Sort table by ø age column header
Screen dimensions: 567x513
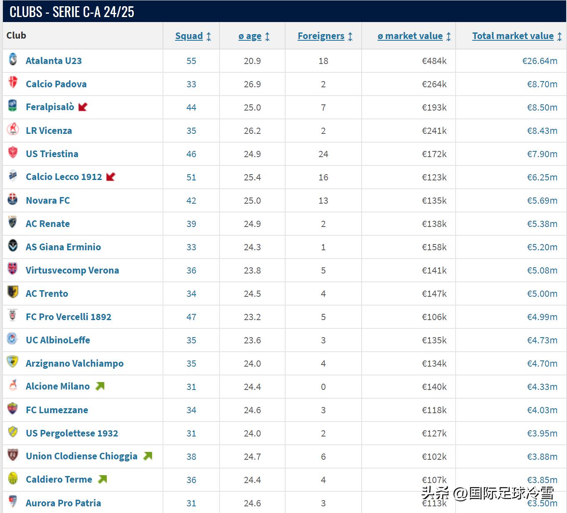[250, 36]
